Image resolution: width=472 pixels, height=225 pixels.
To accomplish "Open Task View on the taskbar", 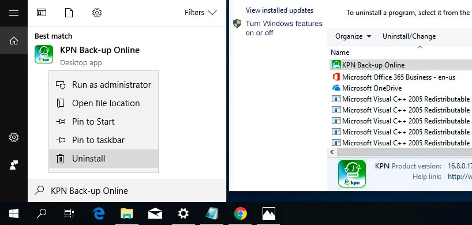I will 69,213.
